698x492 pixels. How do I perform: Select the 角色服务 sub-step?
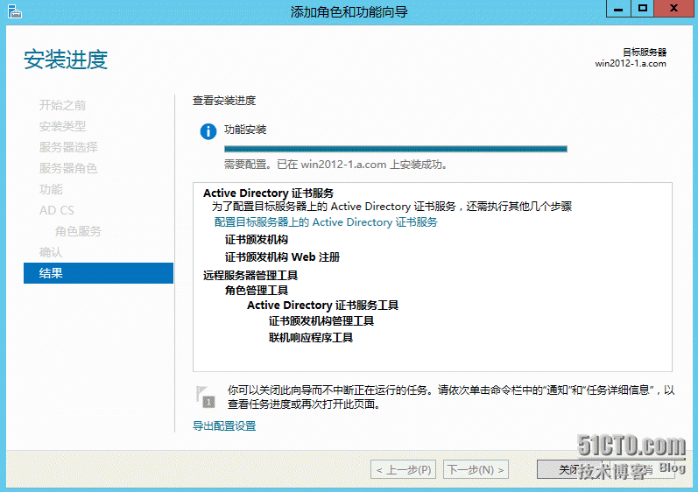tap(78, 231)
